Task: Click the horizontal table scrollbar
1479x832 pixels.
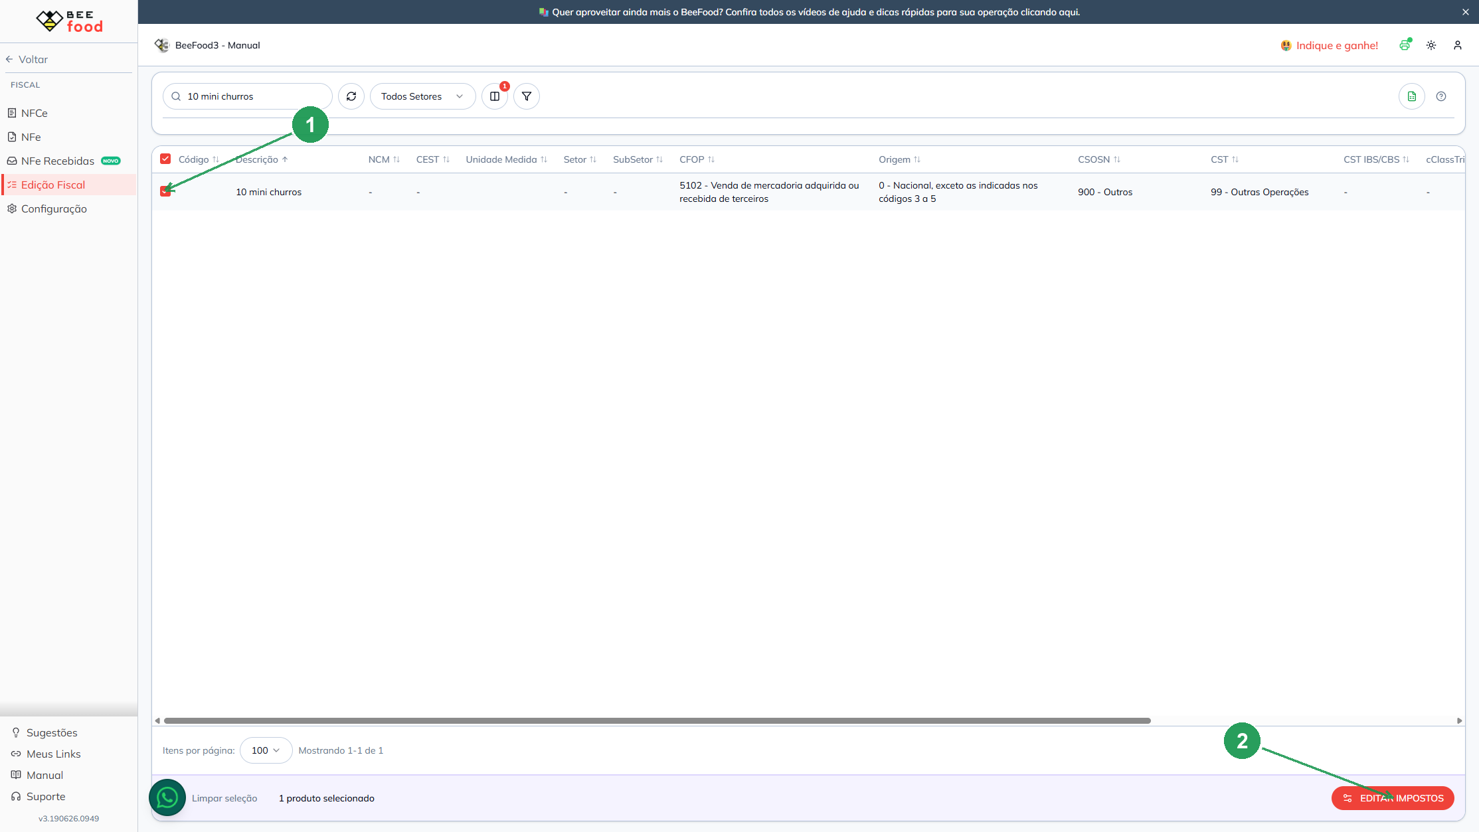Action: [x=657, y=720]
